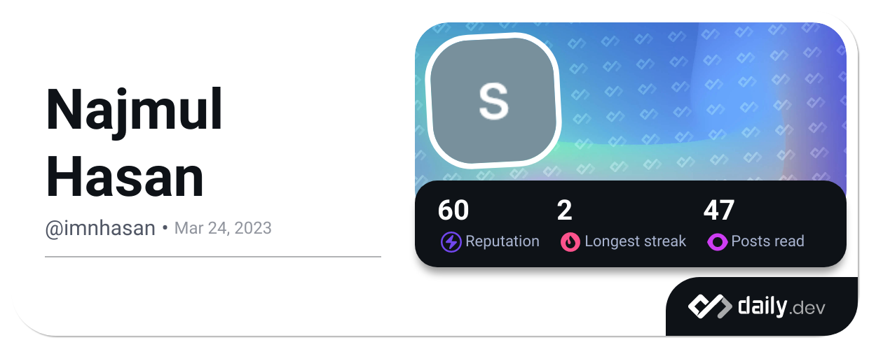This screenshot has height=347, width=869.
Task: Click the daily.dev logo mark
Action: tap(709, 307)
